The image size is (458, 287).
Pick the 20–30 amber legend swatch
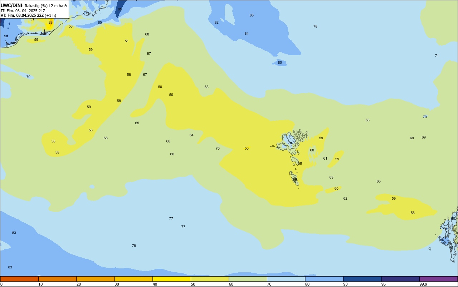pos(96,279)
